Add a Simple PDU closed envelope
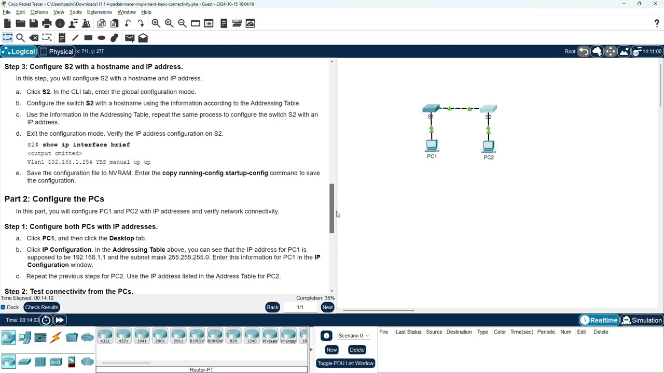This screenshot has height=373, width=664. point(130,38)
